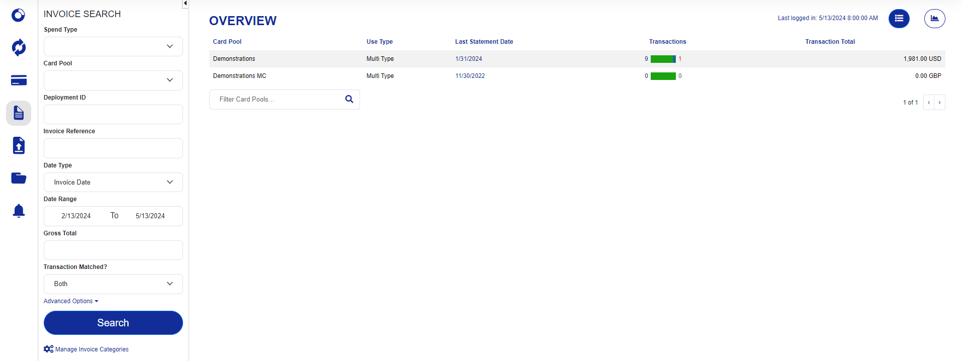The height and width of the screenshot is (361, 963).
Task: Go to previous page of card pools
Action: 929,103
